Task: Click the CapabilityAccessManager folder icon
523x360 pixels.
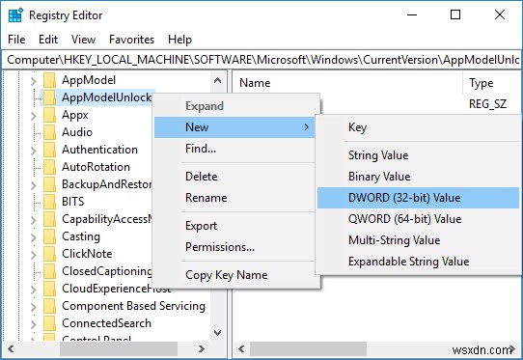Action: click(x=49, y=219)
